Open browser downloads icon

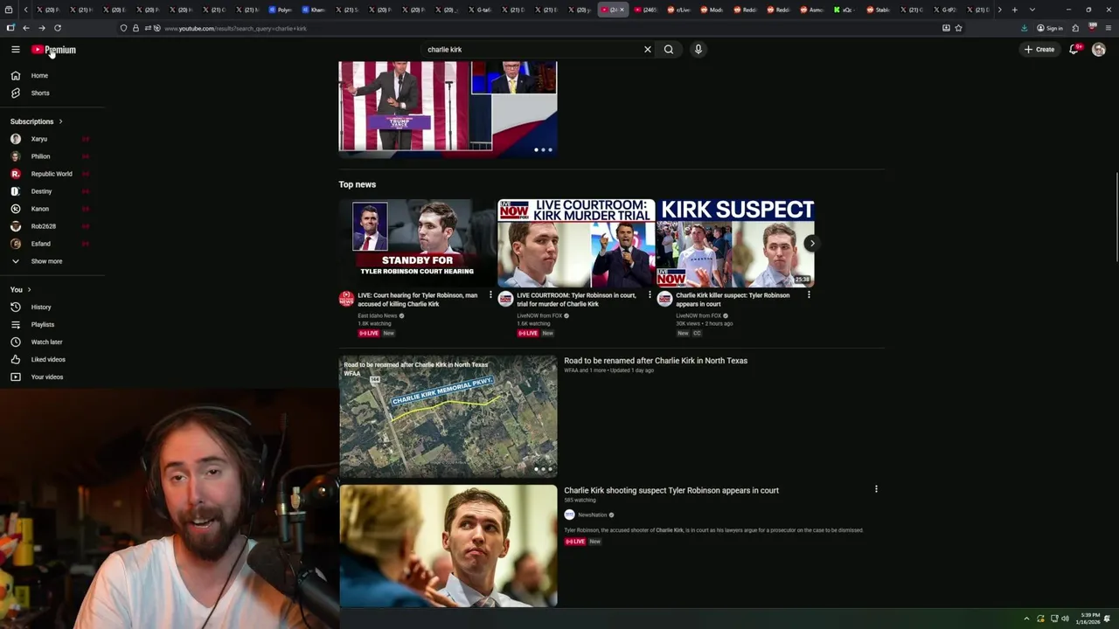pos(1024,28)
